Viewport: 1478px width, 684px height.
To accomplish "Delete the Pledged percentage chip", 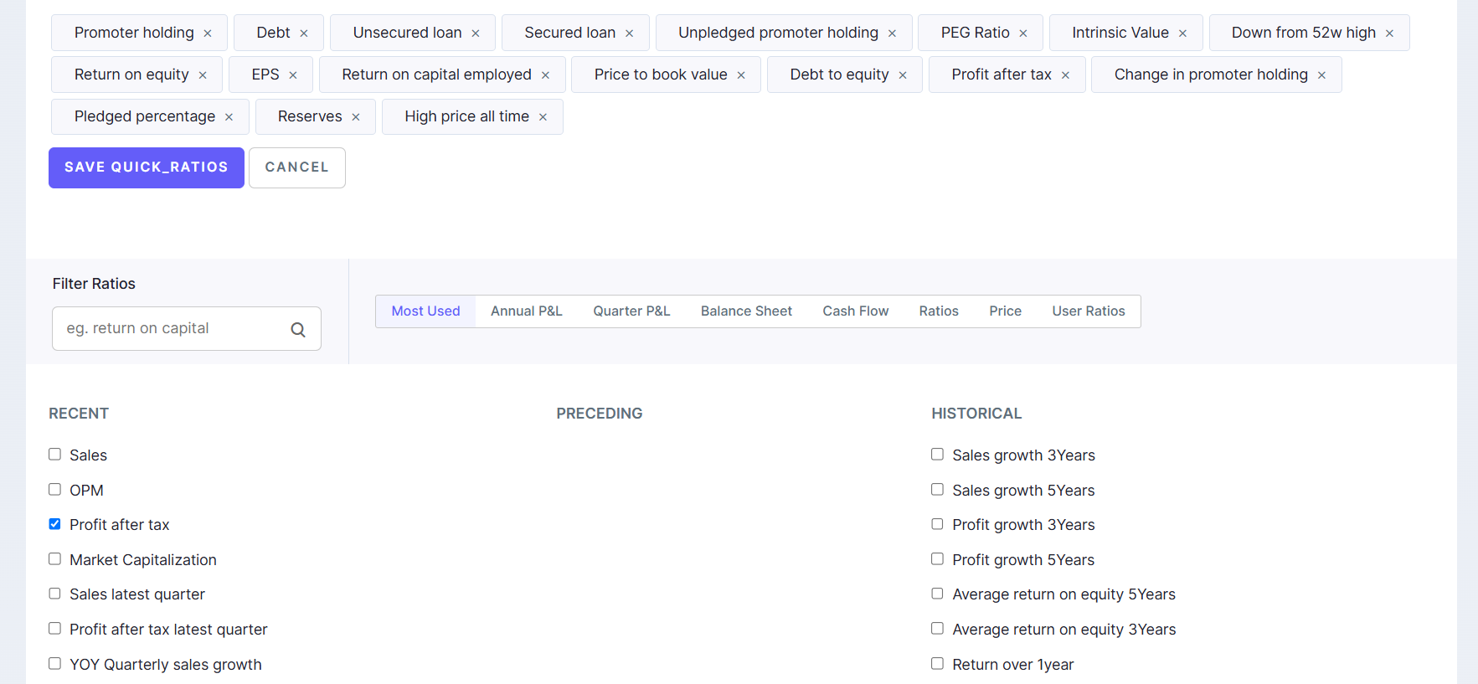I will [229, 117].
